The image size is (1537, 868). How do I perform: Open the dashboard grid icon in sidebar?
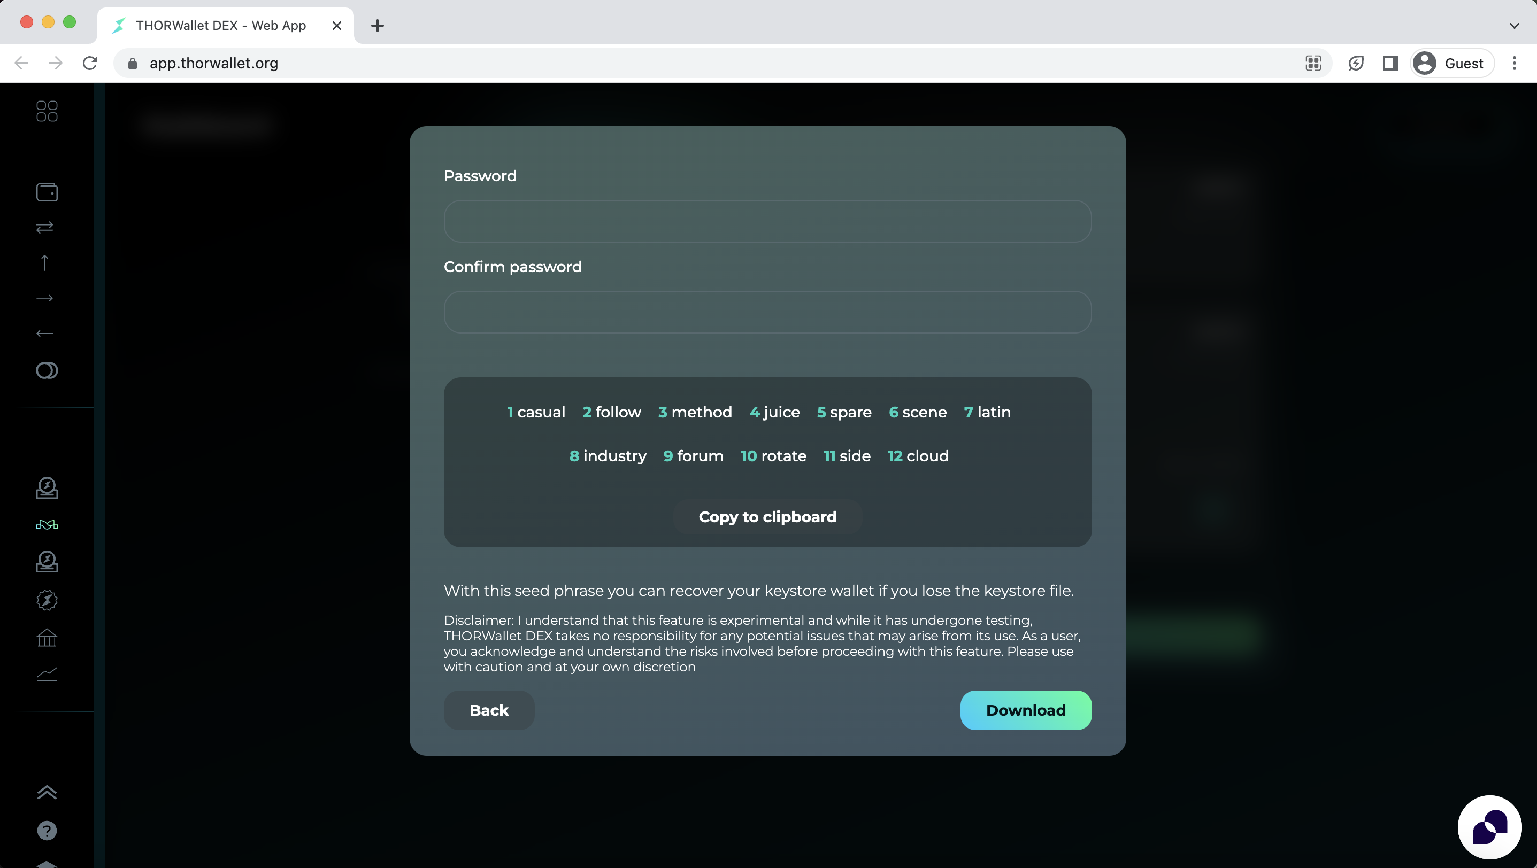click(47, 111)
